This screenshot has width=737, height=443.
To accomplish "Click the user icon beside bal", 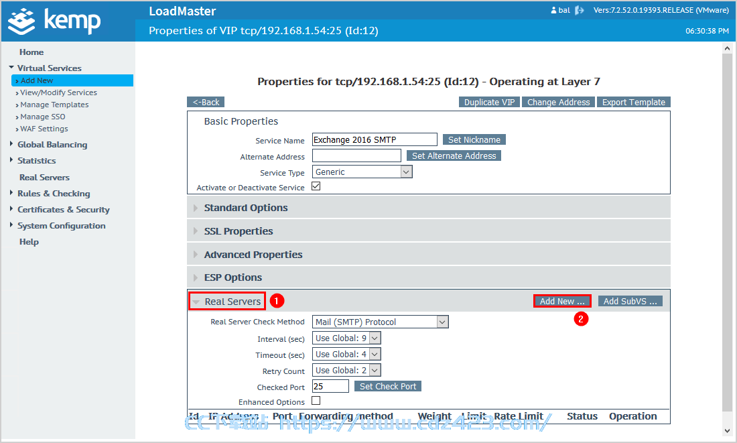I will coord(553,10).
